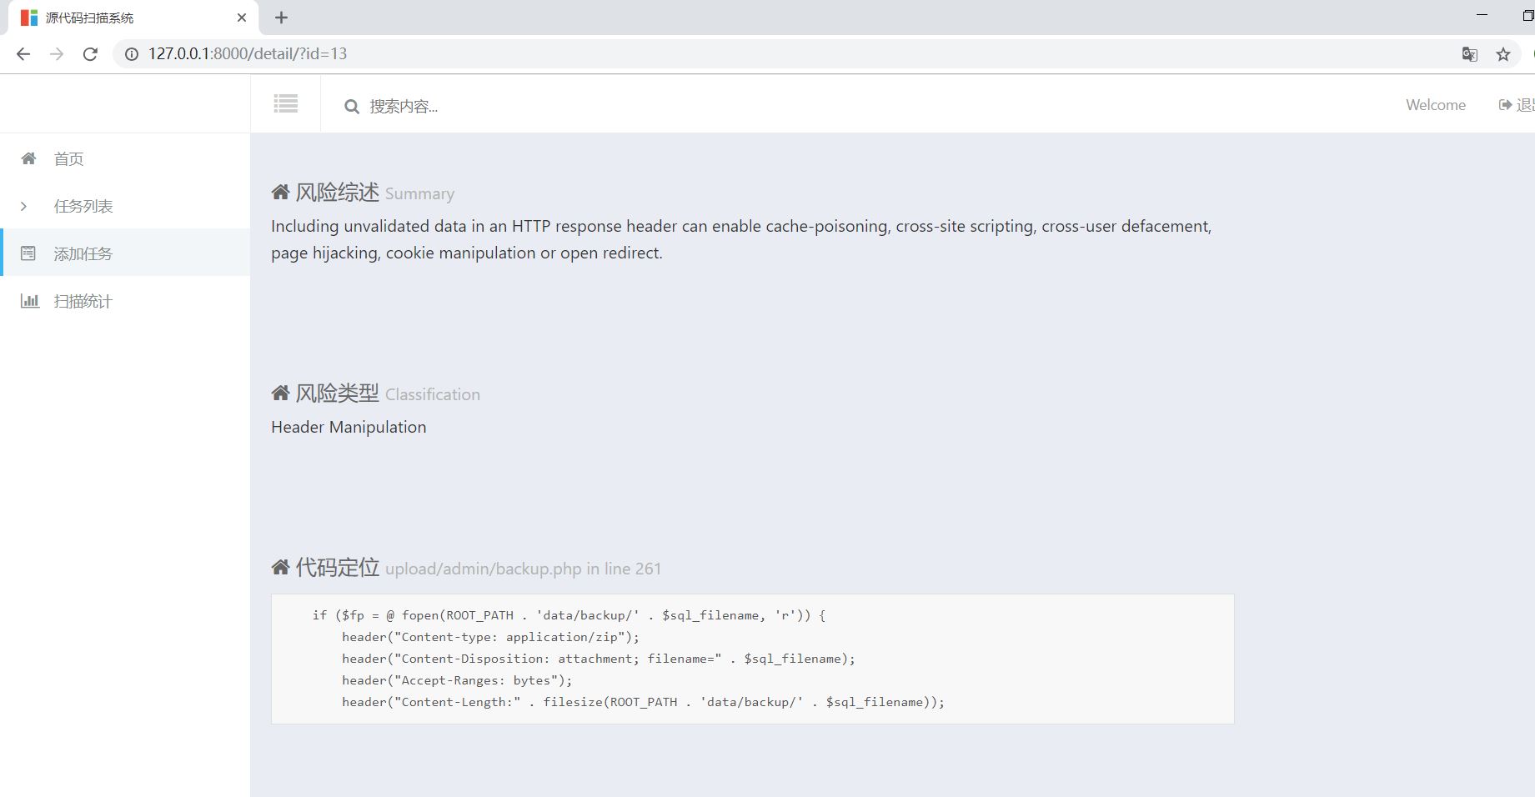
Task: Expand 任务列表 with chevron
Action: tap(23, 206)
